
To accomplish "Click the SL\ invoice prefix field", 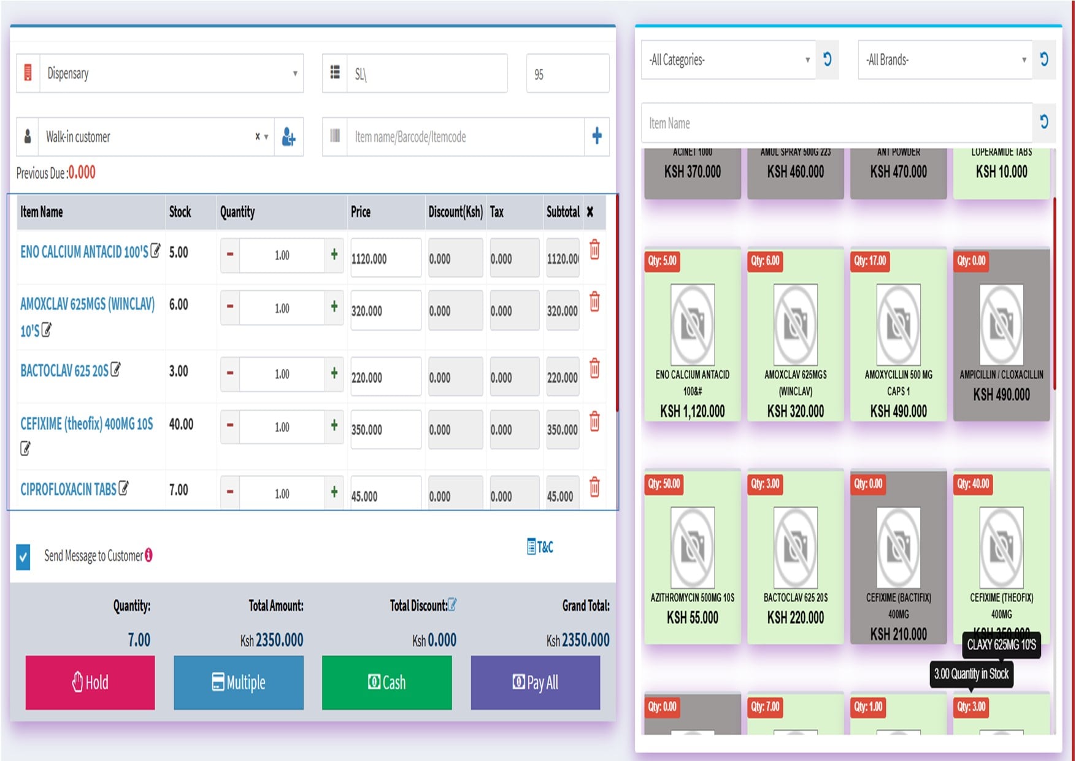I will (x=427, y=74).
